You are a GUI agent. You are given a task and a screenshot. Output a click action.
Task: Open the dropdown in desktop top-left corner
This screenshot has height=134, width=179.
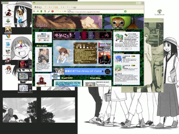[x=5, y=3]
